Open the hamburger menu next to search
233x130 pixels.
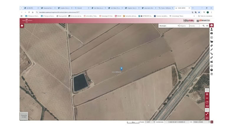click(x=207, y=26)
